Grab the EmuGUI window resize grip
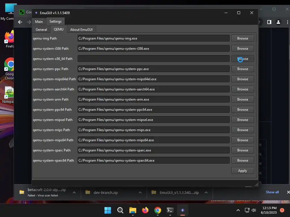This screenshot has width=290, height=217. (x=257, y=185)
